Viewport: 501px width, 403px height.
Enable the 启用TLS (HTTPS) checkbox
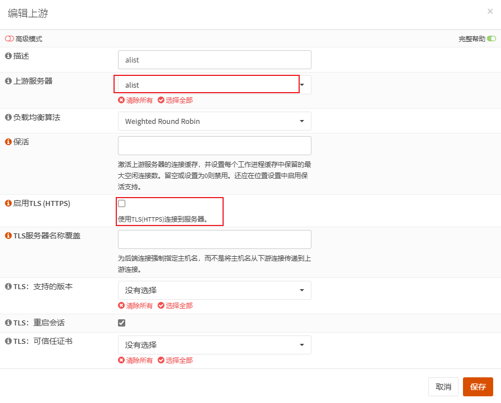tap(122, 204)
